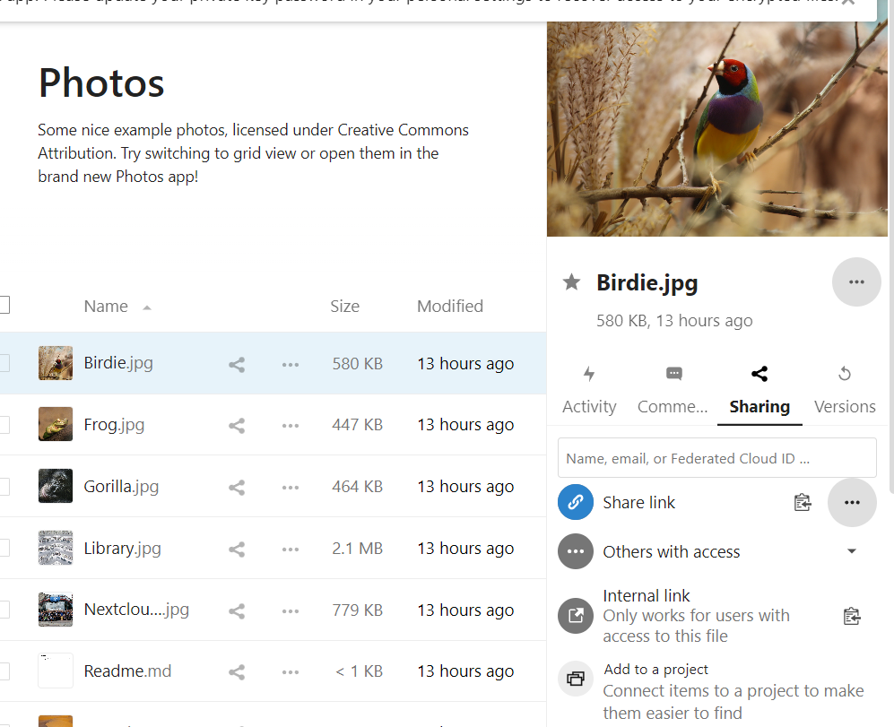Open the Readme.md file name link
Viewport: 894px width, 727px height.
[127, 671]
